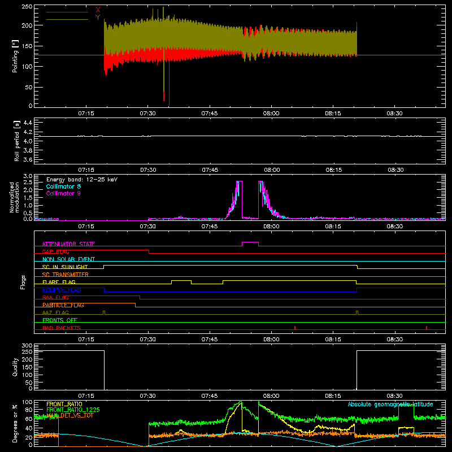Viewport: 452px width, 452px height.
Task: Click the '07:30' tick under the pointing plot
Action: coord(147,114)
